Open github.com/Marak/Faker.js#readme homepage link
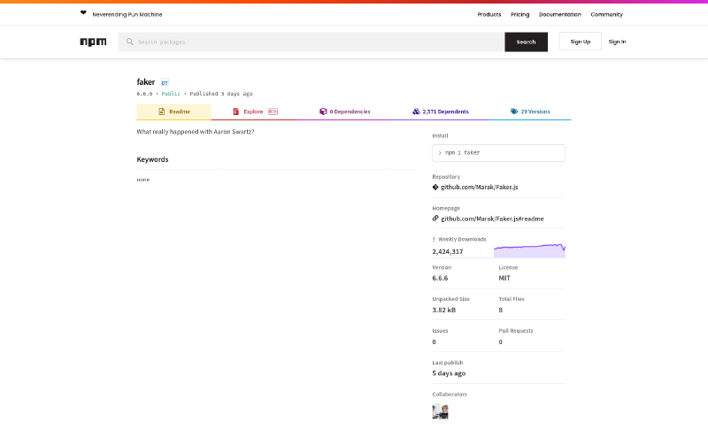The image size is (708, 430). coord(492,219)
